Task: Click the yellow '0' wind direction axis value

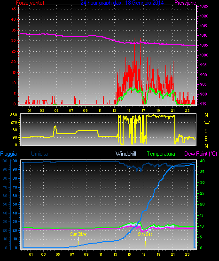Action: click(16, 145)
